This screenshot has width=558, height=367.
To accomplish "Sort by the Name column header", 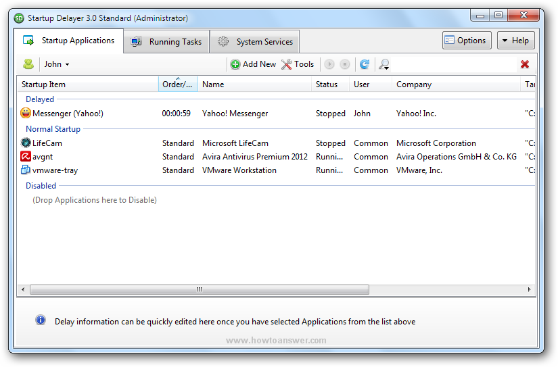I will coord(254,84).
